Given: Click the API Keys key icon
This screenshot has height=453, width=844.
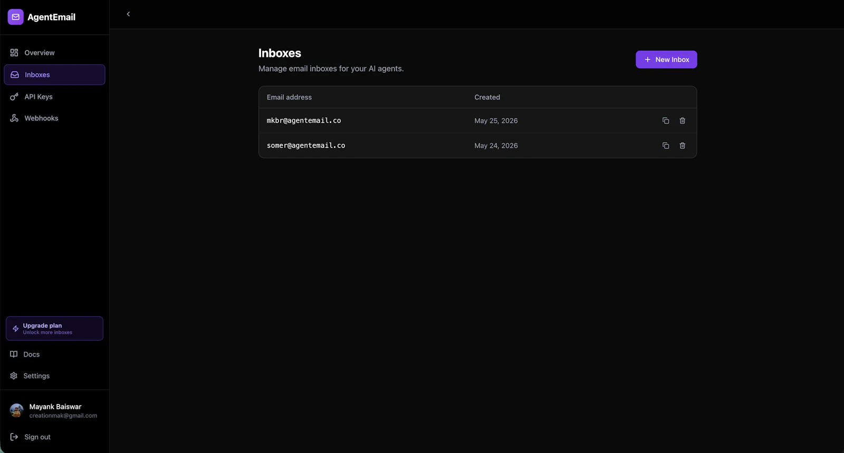Looking at the screenshot, I should click(x=14, y=97).
